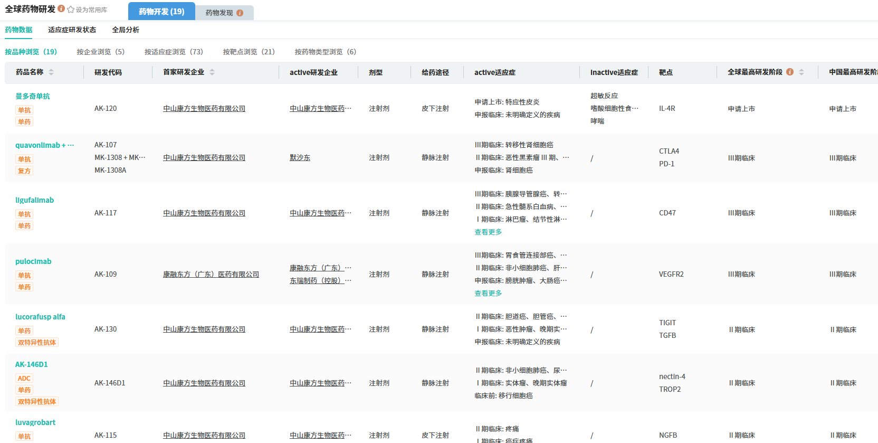This screenshot has height=443, width=878.
Task: Open 中山康方生物医药有限公司 in AK-146D1 row
Action: [x=204, y=383]
